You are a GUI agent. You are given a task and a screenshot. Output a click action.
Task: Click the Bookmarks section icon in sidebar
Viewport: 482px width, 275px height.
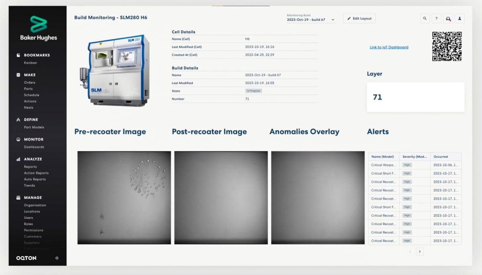pyautogui.click(x=18, y=55)
